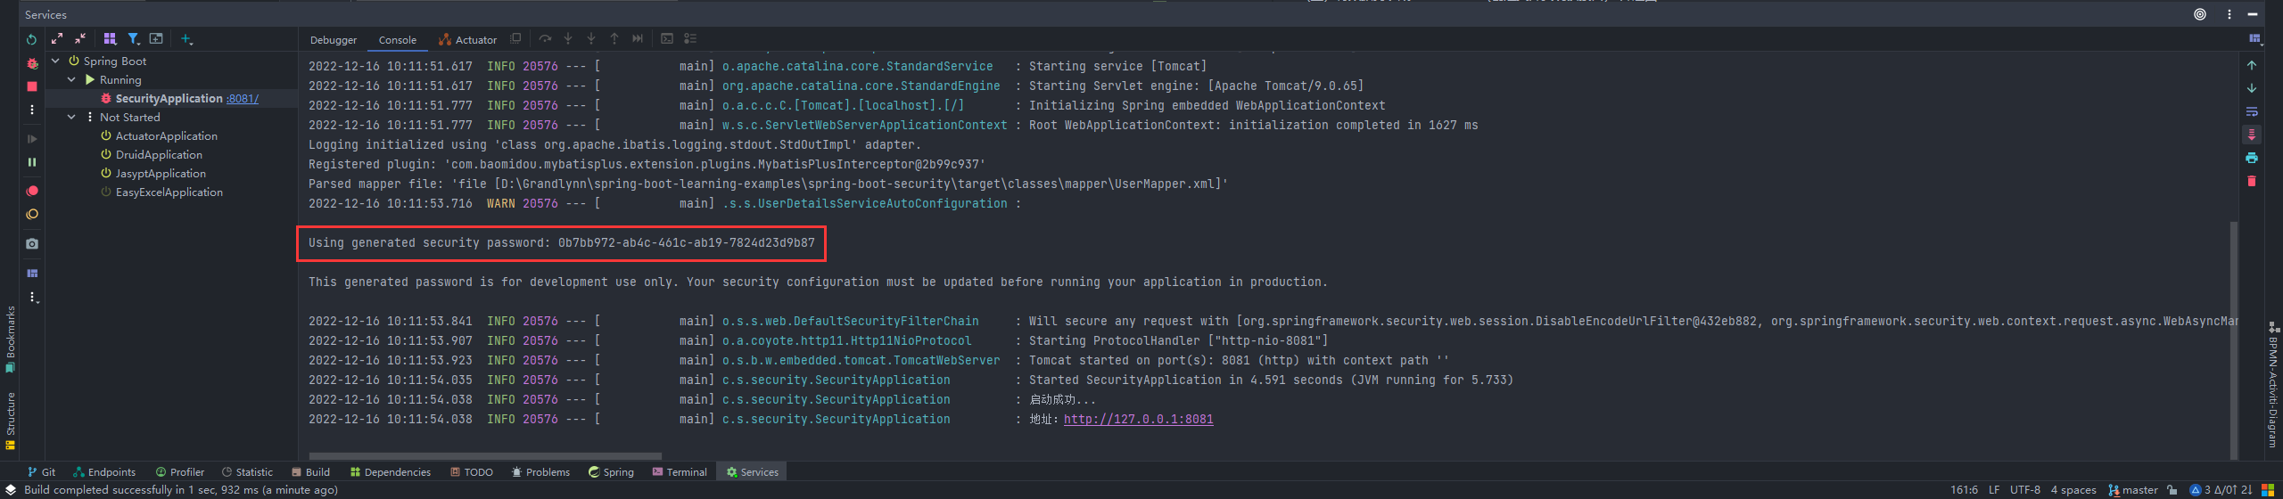Click the Rerun in Debug mode bug icon
This screenshot has width=2283, height=499.
(x=32, y=63)
